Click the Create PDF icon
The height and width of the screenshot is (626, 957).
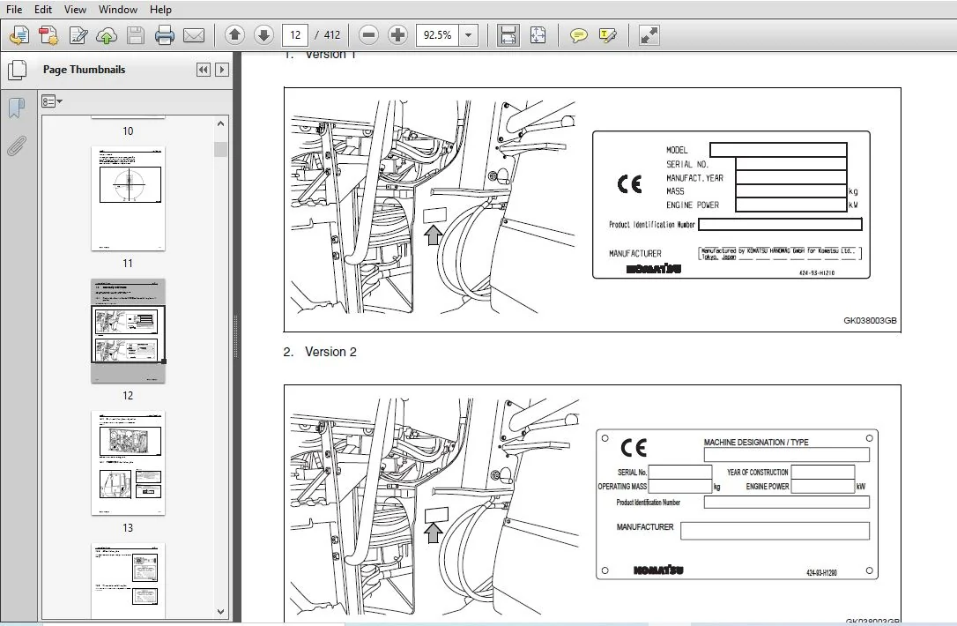pyautogui.click(x=48, y=35)
